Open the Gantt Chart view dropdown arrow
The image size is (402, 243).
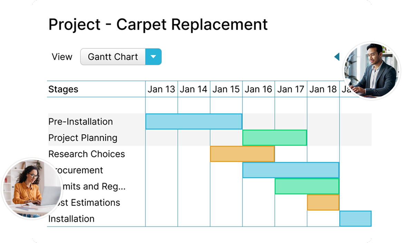[x=154, y=57]
